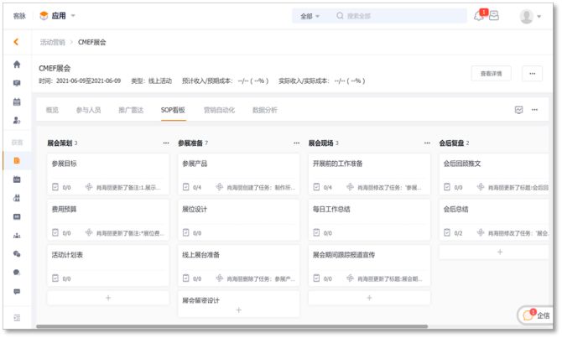The width and height of the screenshot is (562, 338).
Task: Open the 企信 chat bubble
Action: coord(536,315)
